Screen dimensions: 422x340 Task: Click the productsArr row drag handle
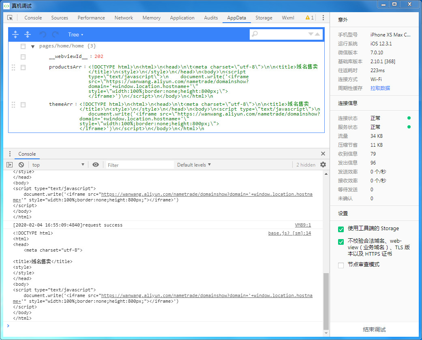click(x=13, y=67)
